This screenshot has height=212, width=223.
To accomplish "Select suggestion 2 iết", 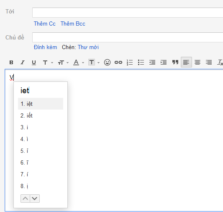I will [41, 115].
